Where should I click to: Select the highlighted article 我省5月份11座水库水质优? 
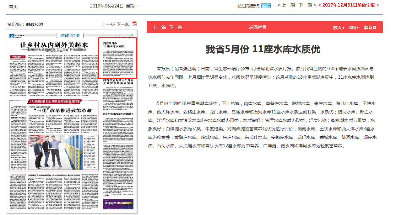[x=117, y=58]
